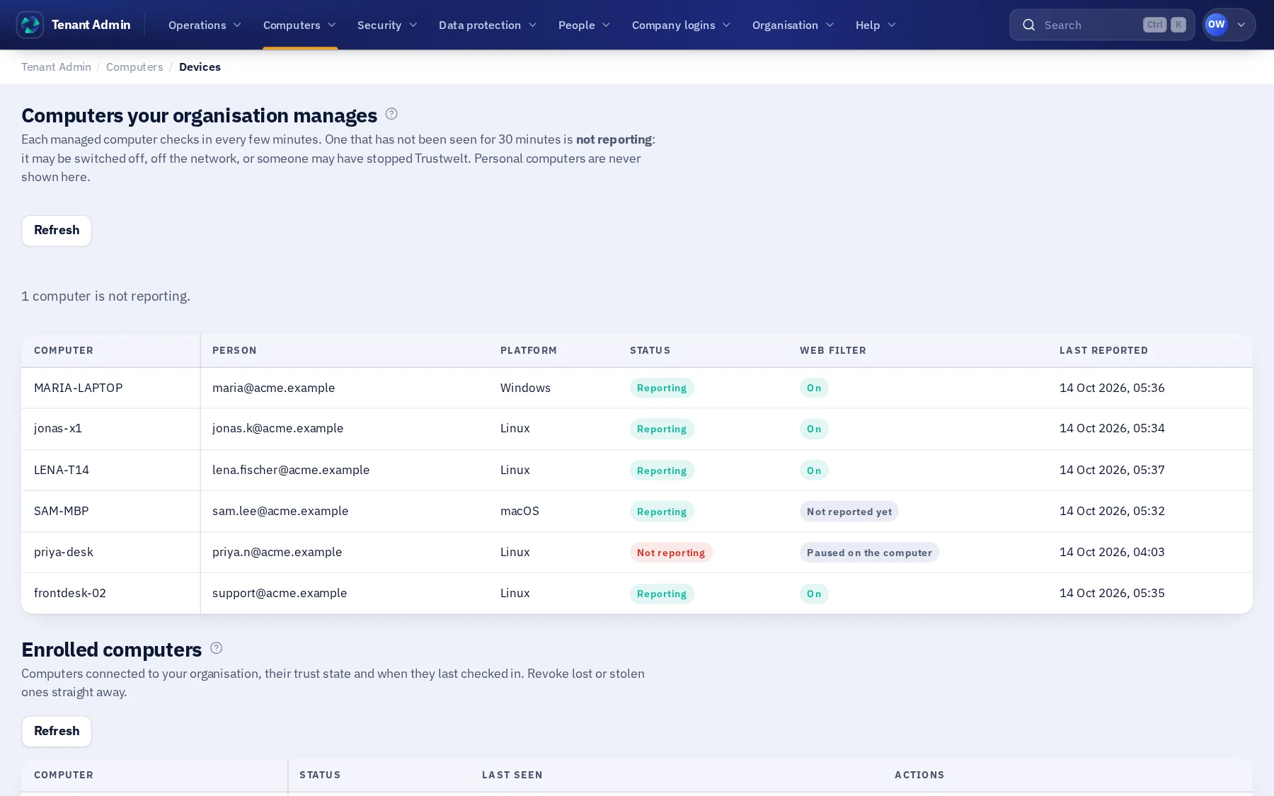This screenshot has height=796, width=1274.
Task: Open the Computers menu
Action: pyautogui.click(x=299, y=25)
